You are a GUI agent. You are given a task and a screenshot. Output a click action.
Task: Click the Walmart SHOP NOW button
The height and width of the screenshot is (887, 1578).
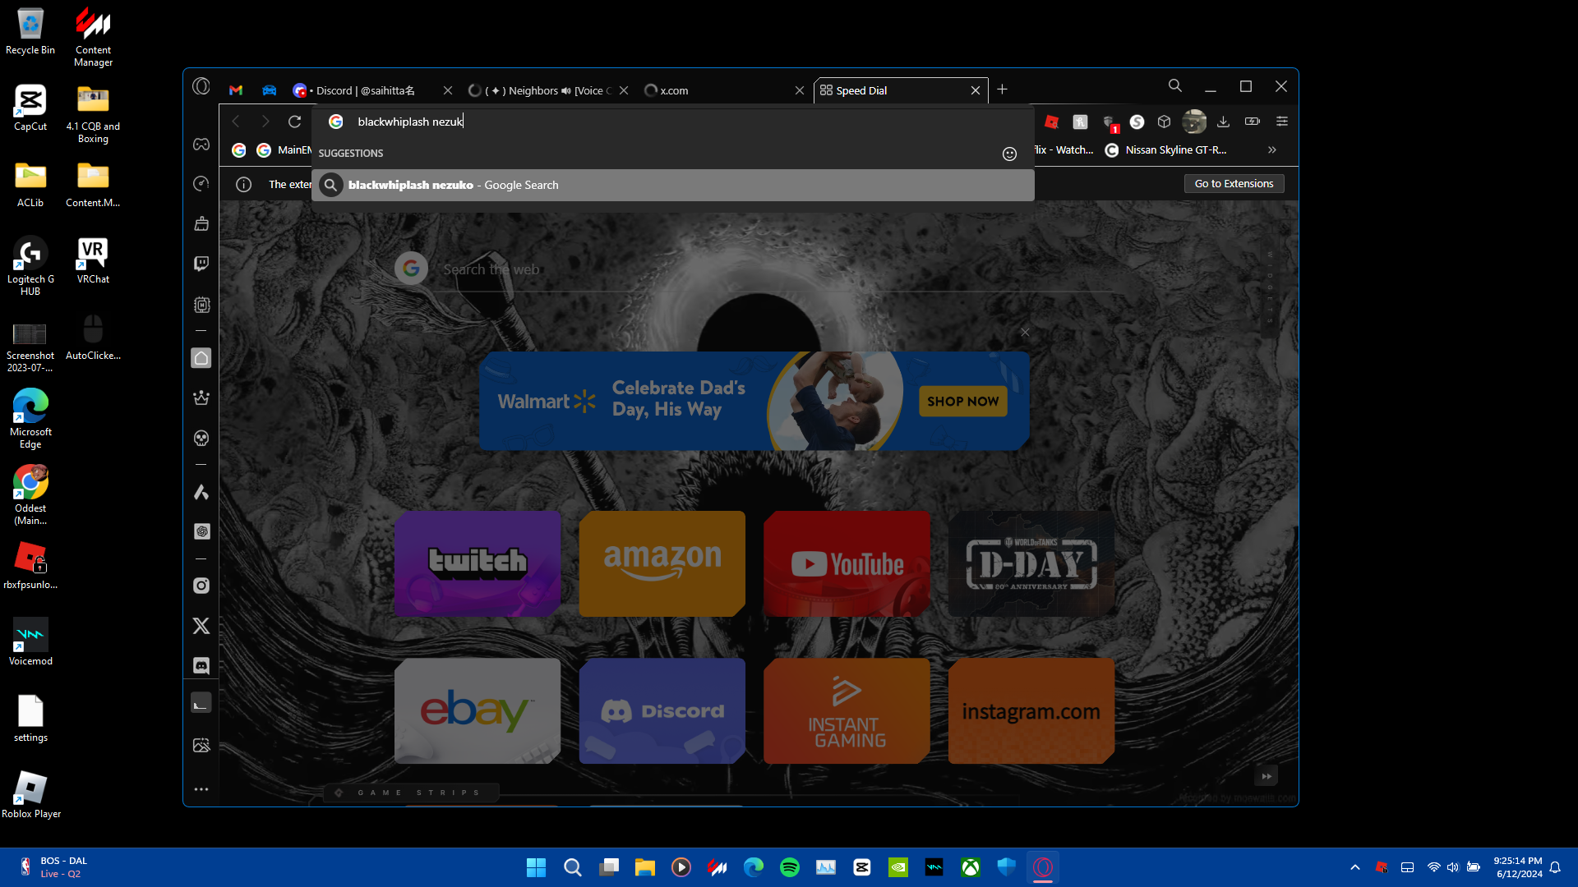pos(962,402)
